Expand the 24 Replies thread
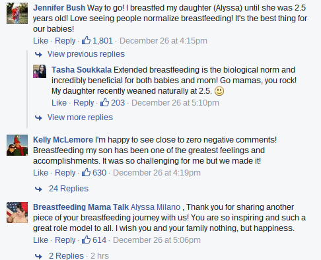Image resolution: width=321 pixels, height=260 pixels. tap(69, 189)
